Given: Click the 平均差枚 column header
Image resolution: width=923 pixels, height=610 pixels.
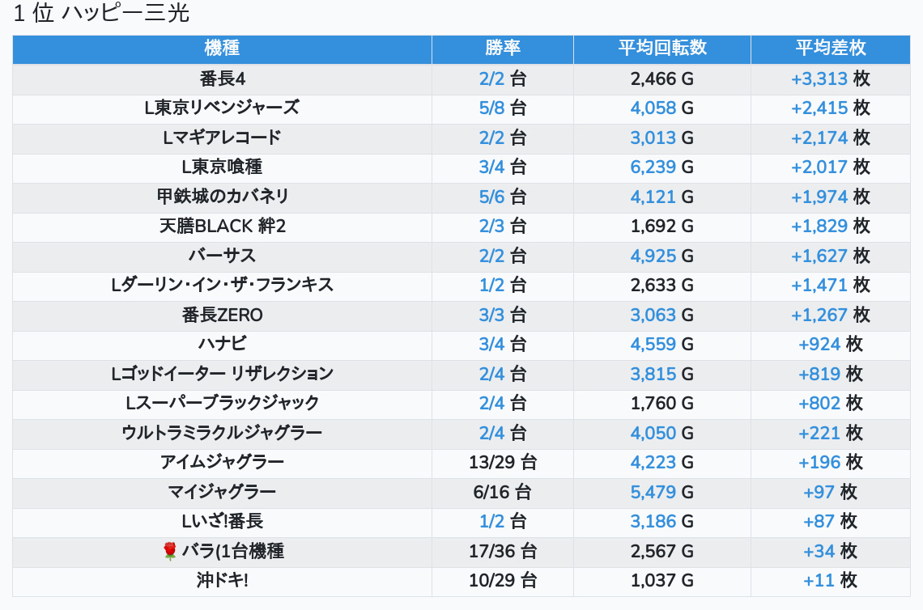Looking at the screenshot, I should [x=830, y=49].
